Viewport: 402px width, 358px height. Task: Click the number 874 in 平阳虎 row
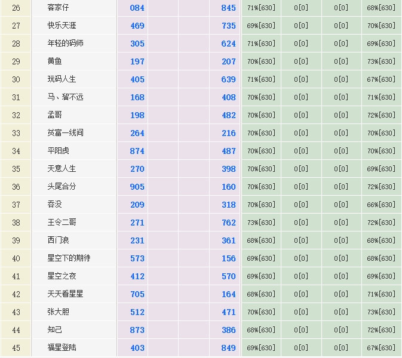click(x=137, y=151)
